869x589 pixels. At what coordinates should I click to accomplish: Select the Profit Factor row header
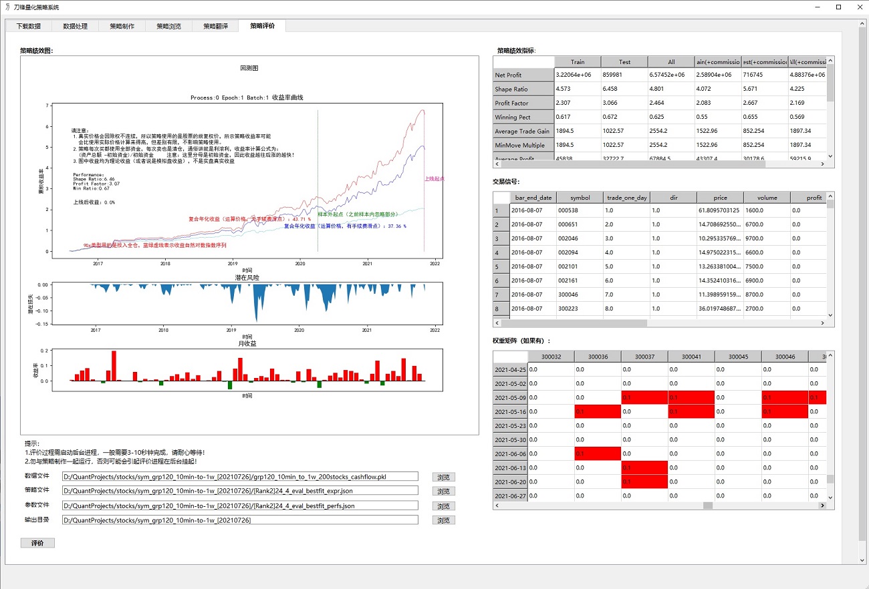pyautogui.click(x=523, y=103)
